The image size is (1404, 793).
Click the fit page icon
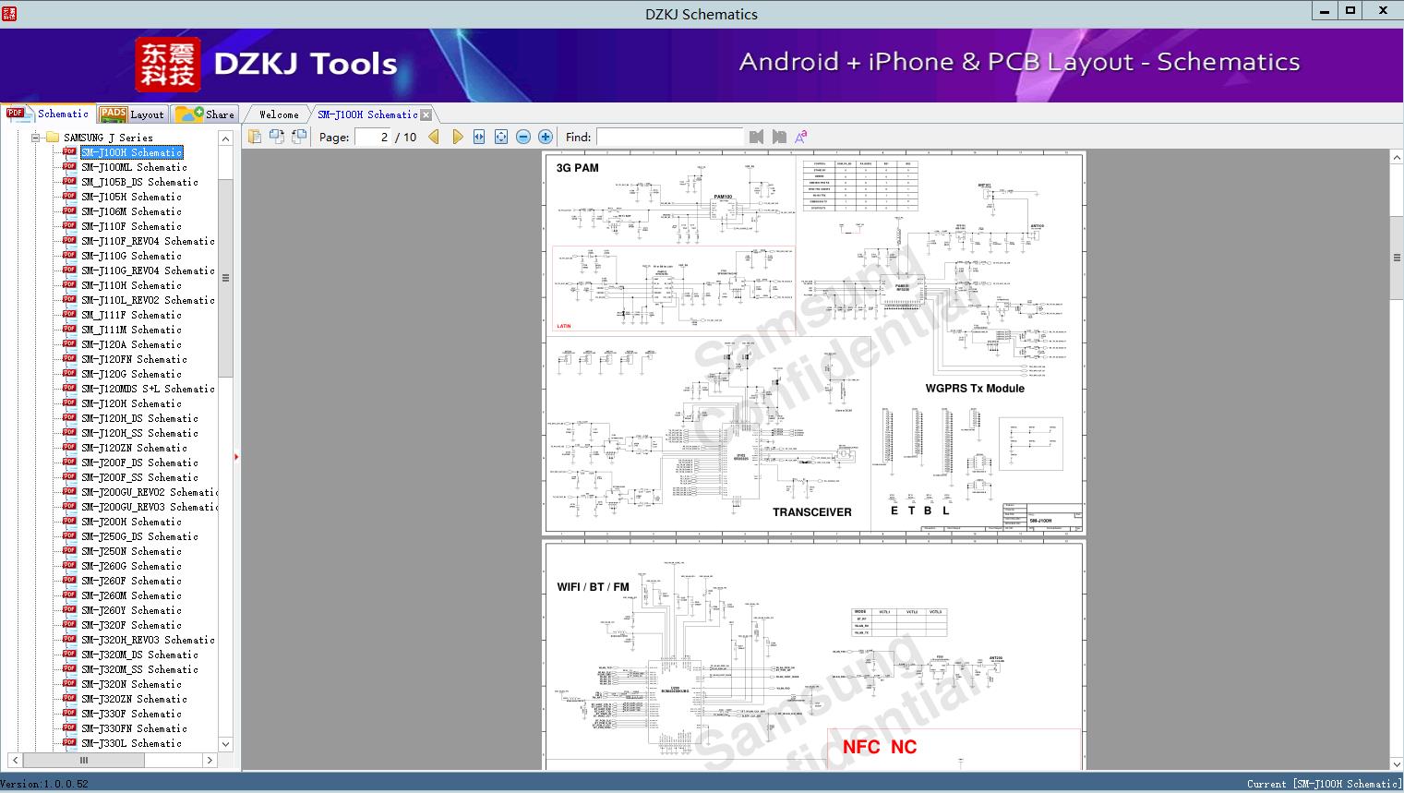click(x=501, y=137)
